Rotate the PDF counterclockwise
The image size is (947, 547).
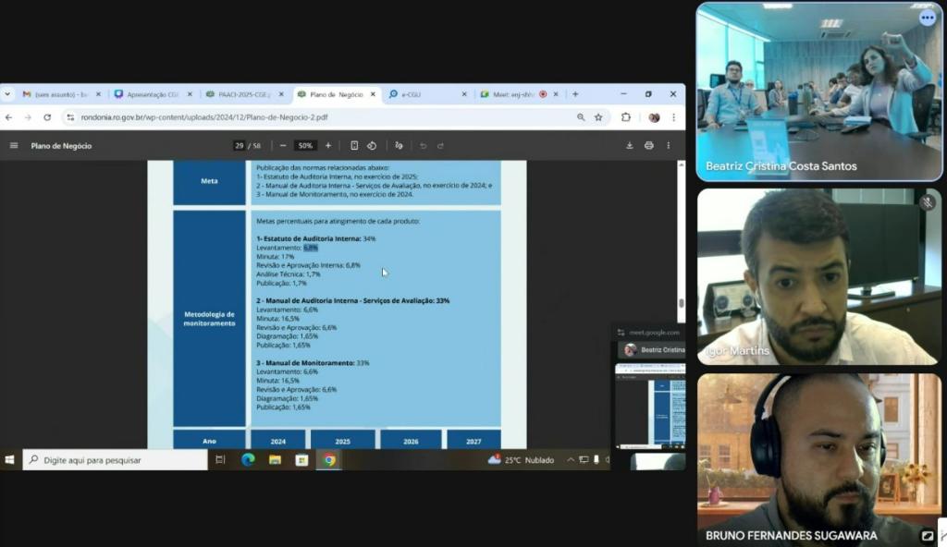tap(372, 146)
